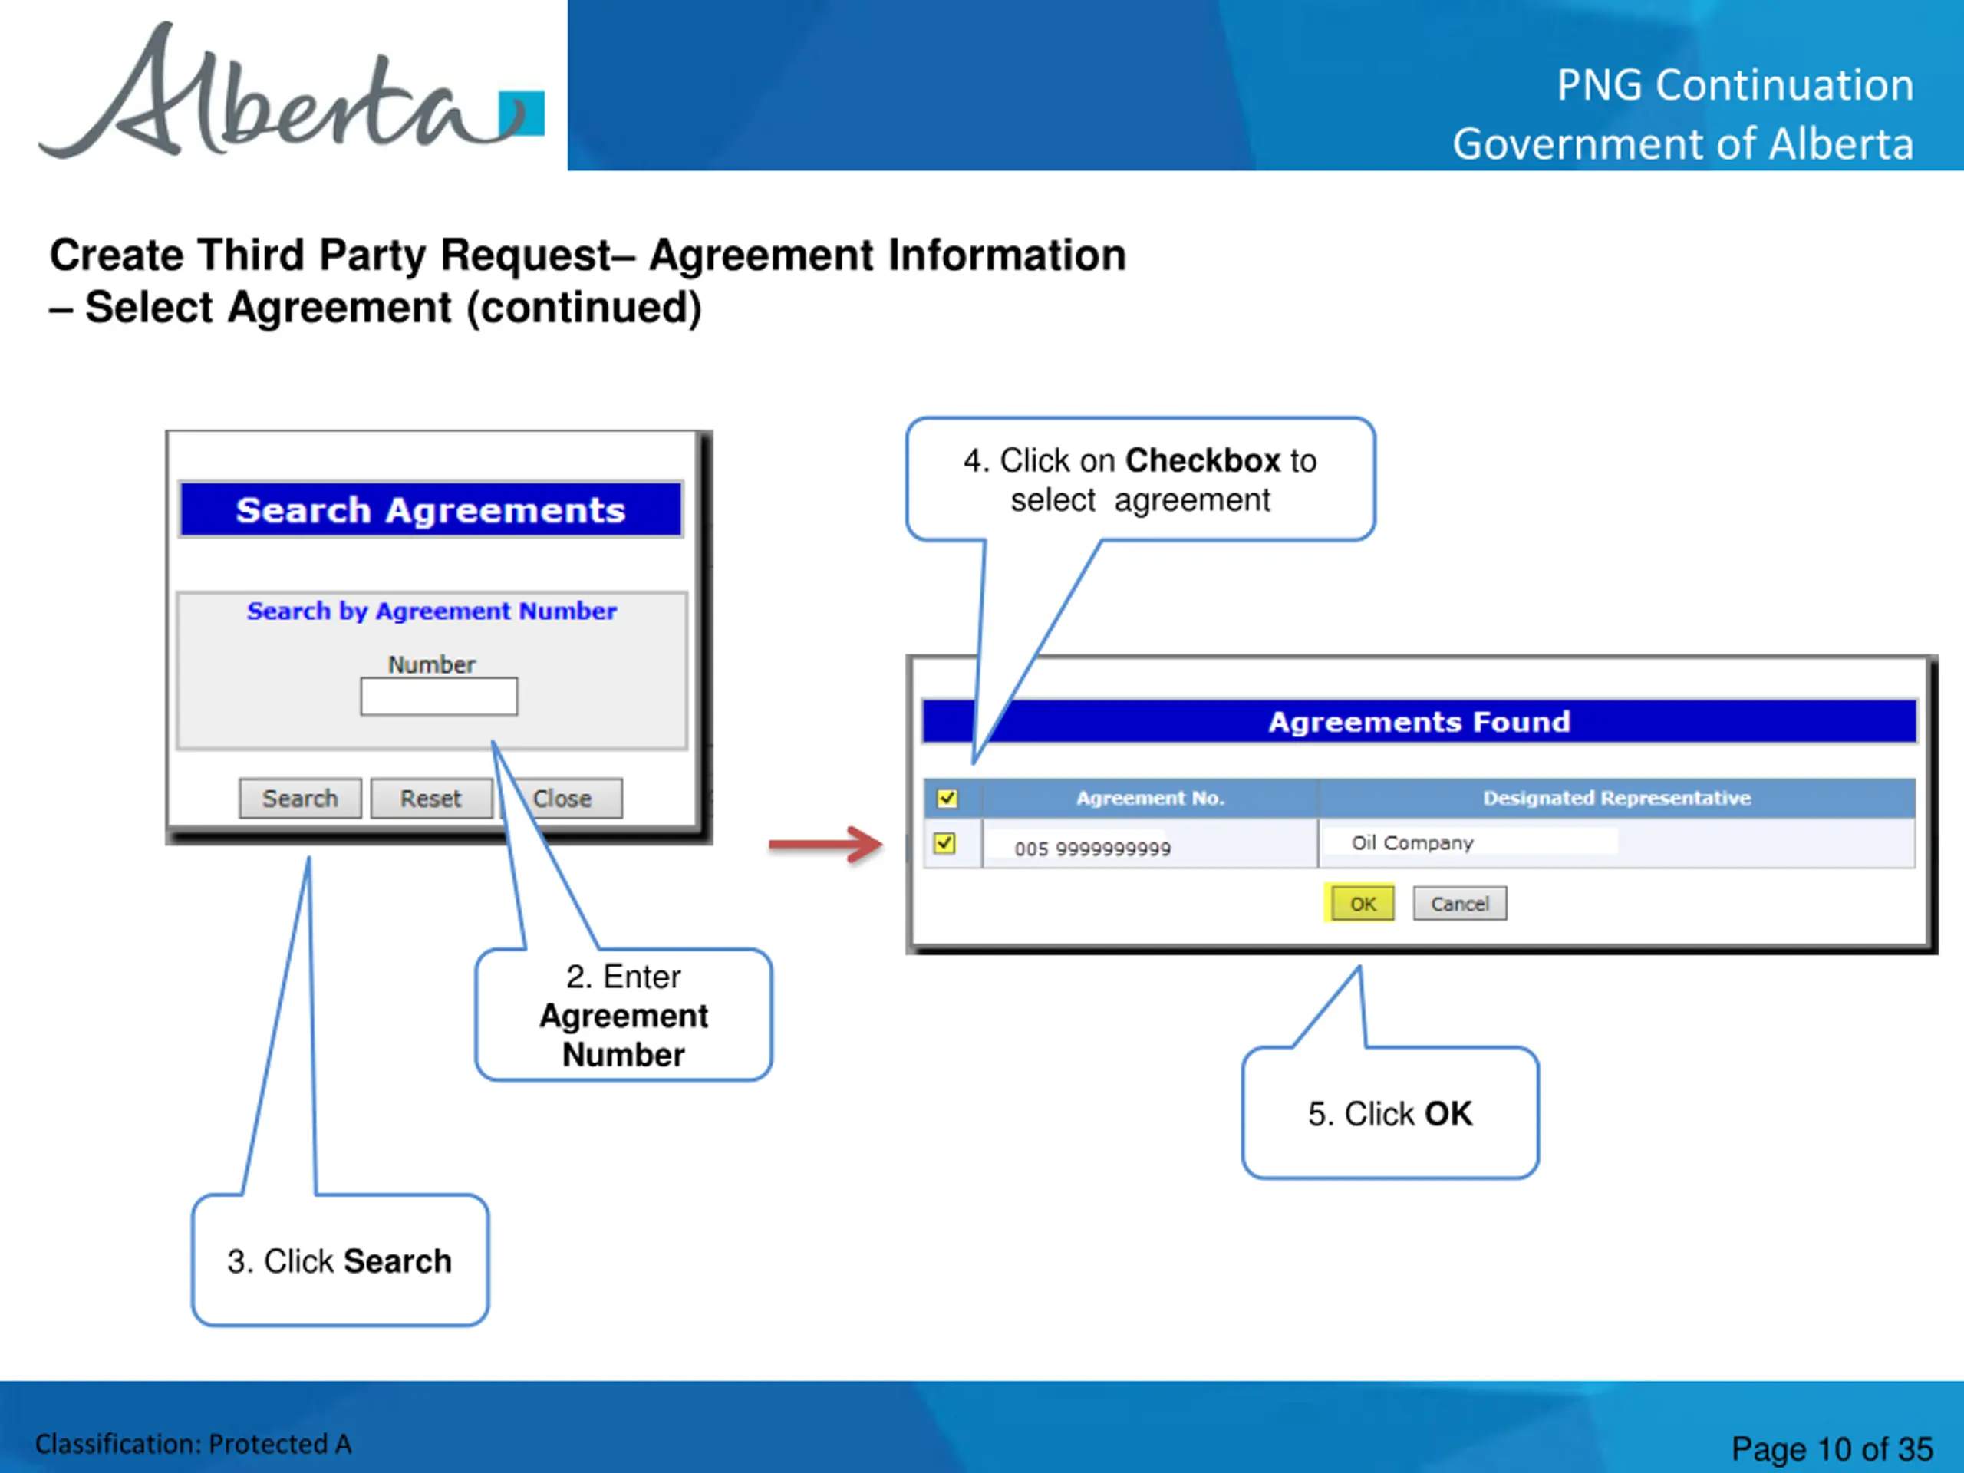Click the Number label above input field
Image resolution: width=1964 pixels, height=1473 pixels.
[431, 664]
